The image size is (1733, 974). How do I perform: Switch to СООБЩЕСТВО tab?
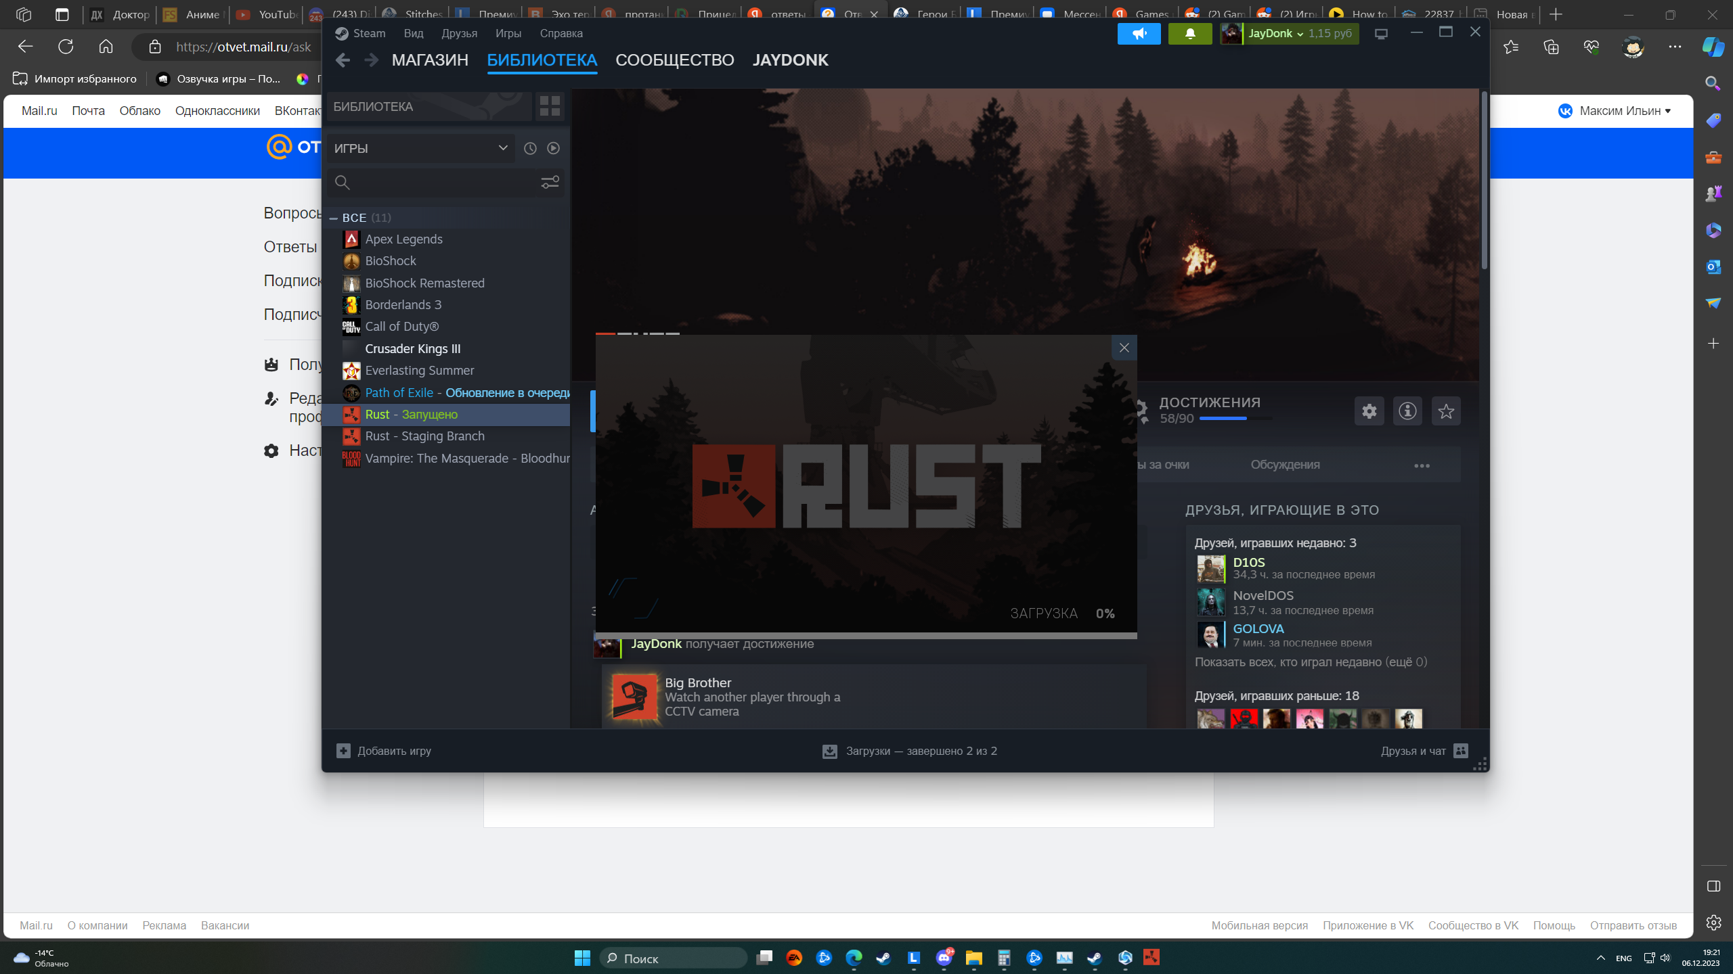(674, 60)
